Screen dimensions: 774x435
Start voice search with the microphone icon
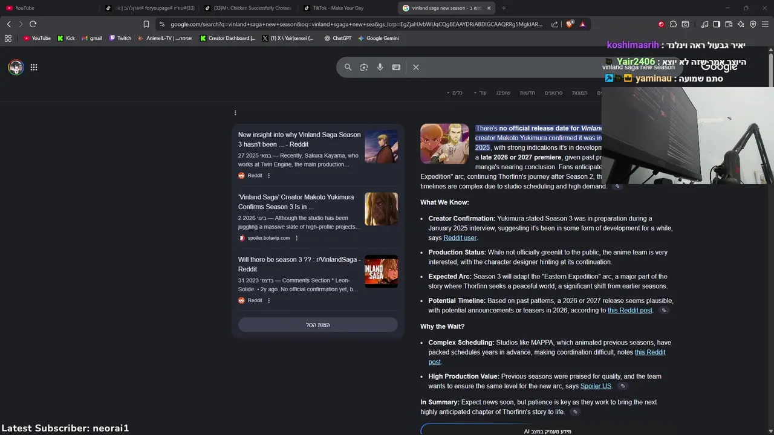pyautogui.click(x=380, y=67)
